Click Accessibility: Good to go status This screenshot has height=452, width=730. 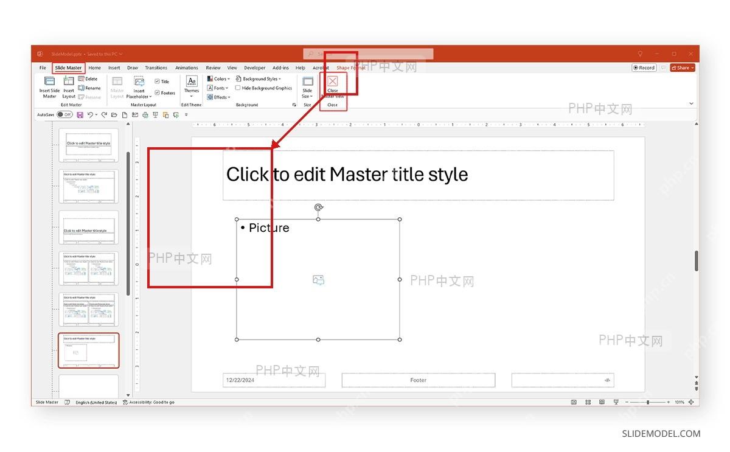(148, 402)
